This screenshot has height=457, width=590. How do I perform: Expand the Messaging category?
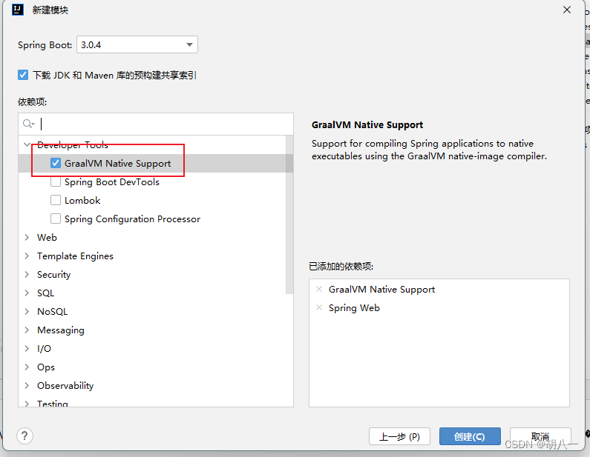(x=27, y=330)
